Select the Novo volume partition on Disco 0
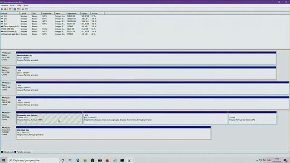Image resolution: width=290 pixels, height=163 pixels. pos(146,58)
